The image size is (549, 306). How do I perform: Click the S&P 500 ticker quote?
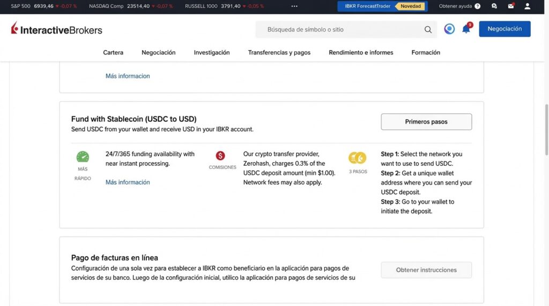(x=44, y=6)
